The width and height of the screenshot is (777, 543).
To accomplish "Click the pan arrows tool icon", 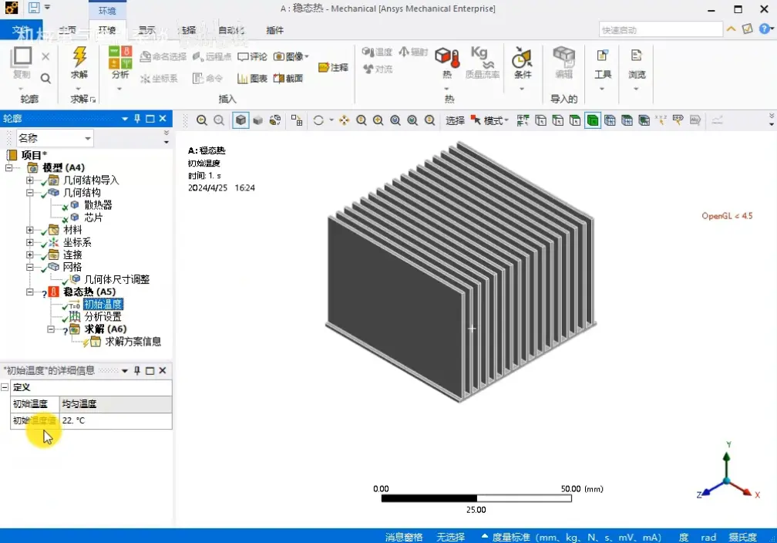I will coord(344,120).
